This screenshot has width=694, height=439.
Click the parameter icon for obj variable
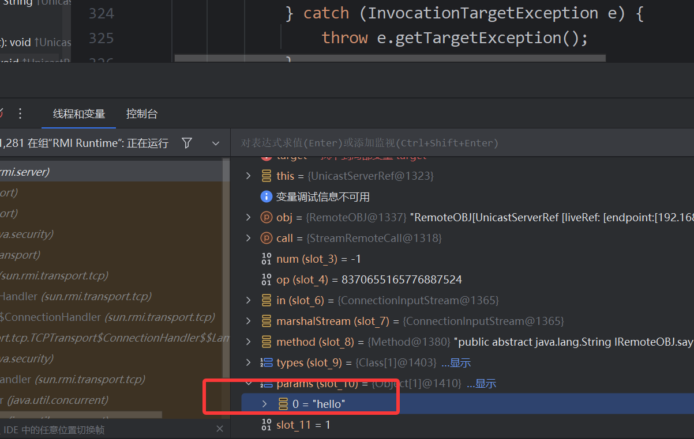click(266, 217)
